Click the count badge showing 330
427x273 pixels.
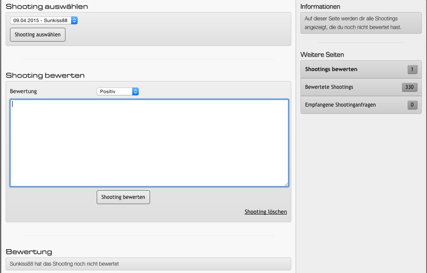click(409, 87)
